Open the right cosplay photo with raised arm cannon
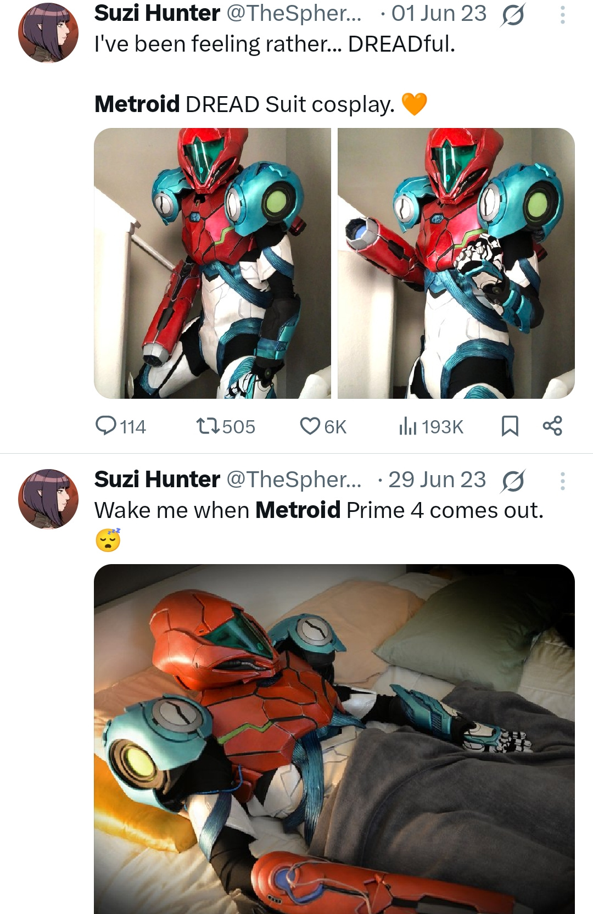 456,263
